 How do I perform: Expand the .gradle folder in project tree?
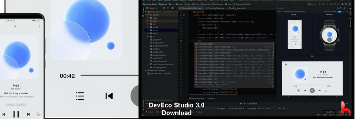pyautogui.click(x=148, y=15)
